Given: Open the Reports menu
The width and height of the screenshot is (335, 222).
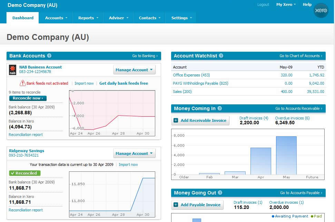Looking at the screenshot, I should [x=88, y=18].
